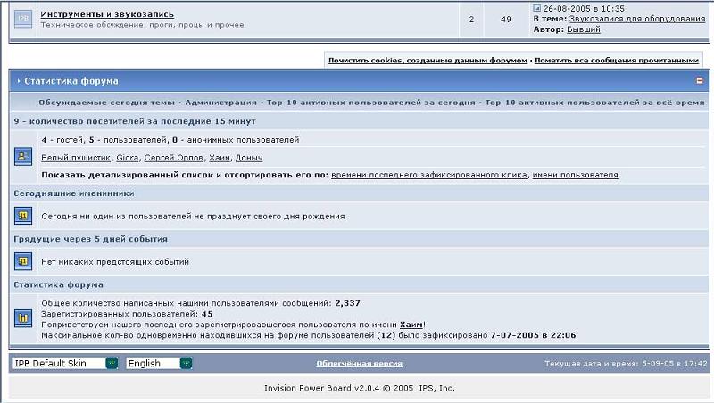
Task: Collapse the Статистика форума panel
Action: tap(700, 80)
